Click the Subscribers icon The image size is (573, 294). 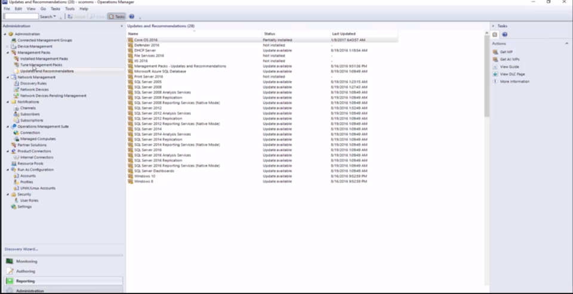pos(17,114)
